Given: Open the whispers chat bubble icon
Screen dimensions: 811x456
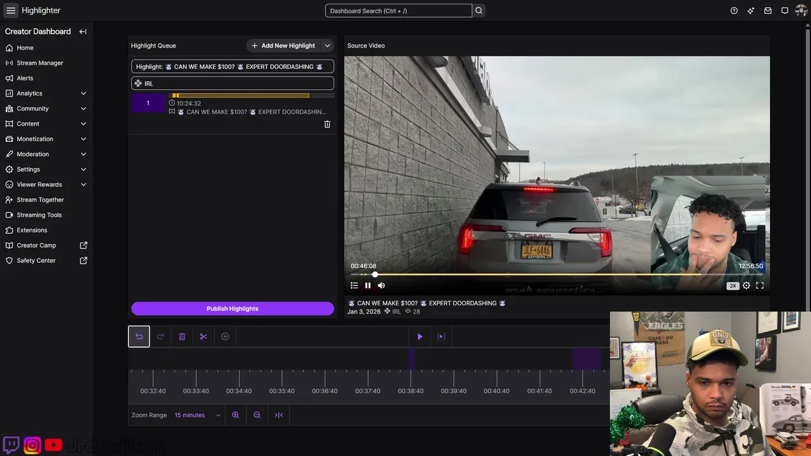Looking at the screenshot, I should (784, 11).
